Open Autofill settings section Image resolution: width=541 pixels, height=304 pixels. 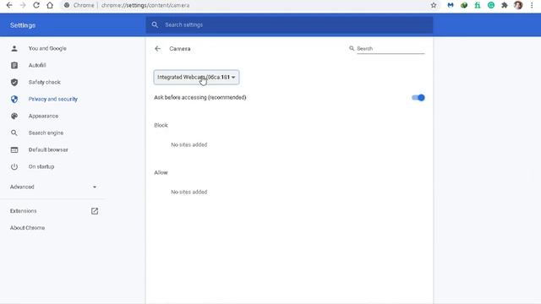click(37, 66)
